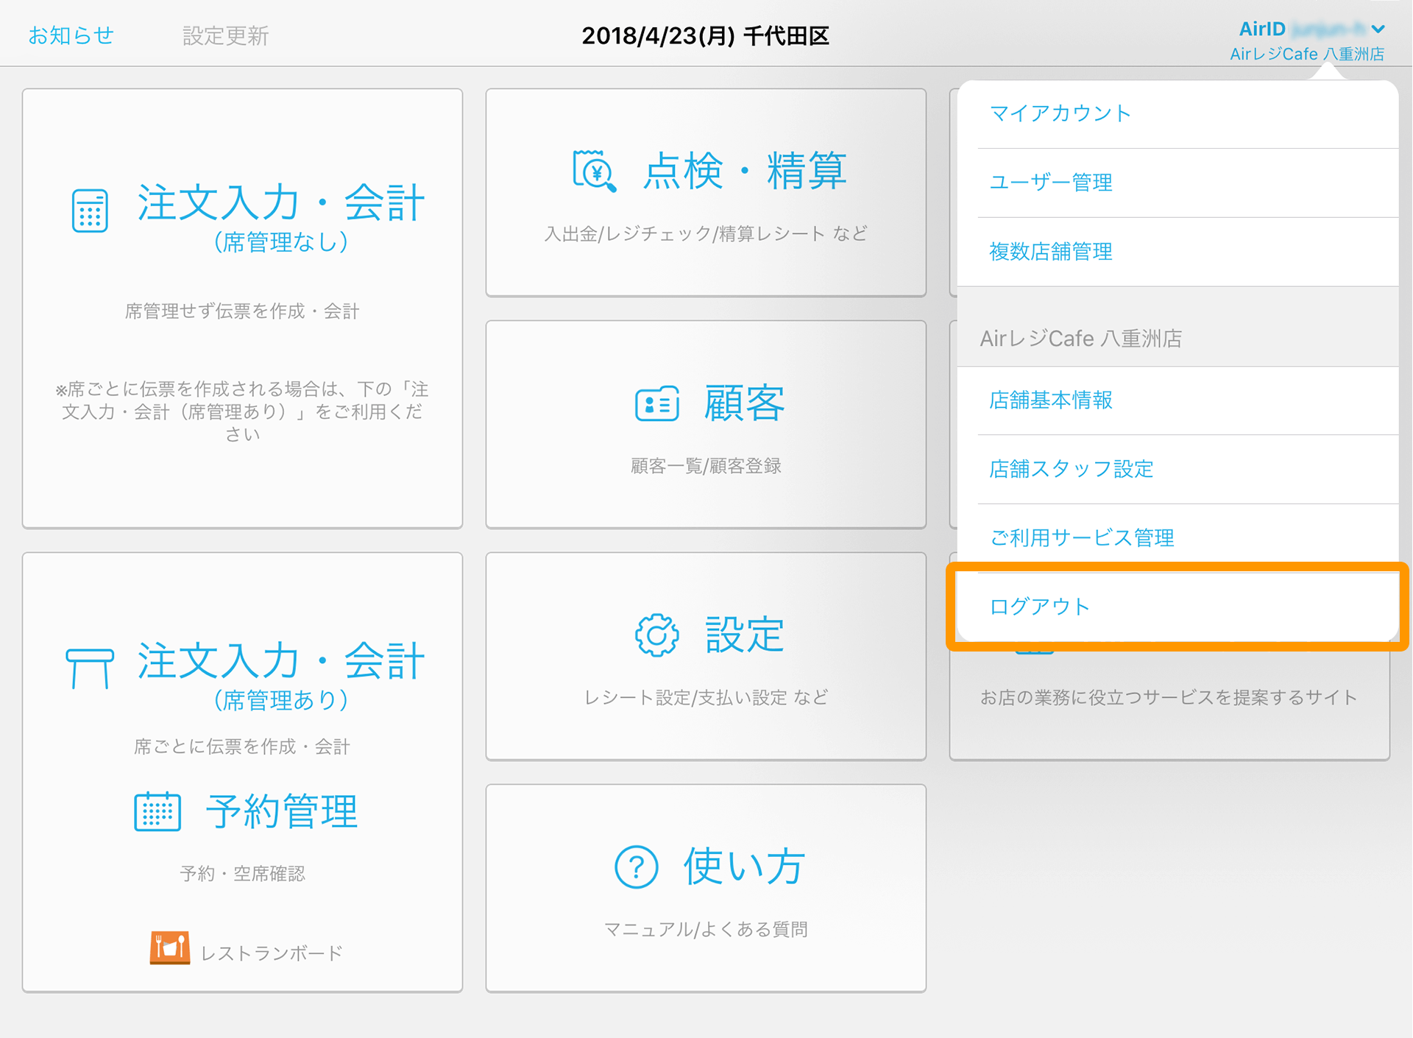This screenshot has height=1038, width=1413.
Task: Tap the settings gear icon
Action: 656,635
